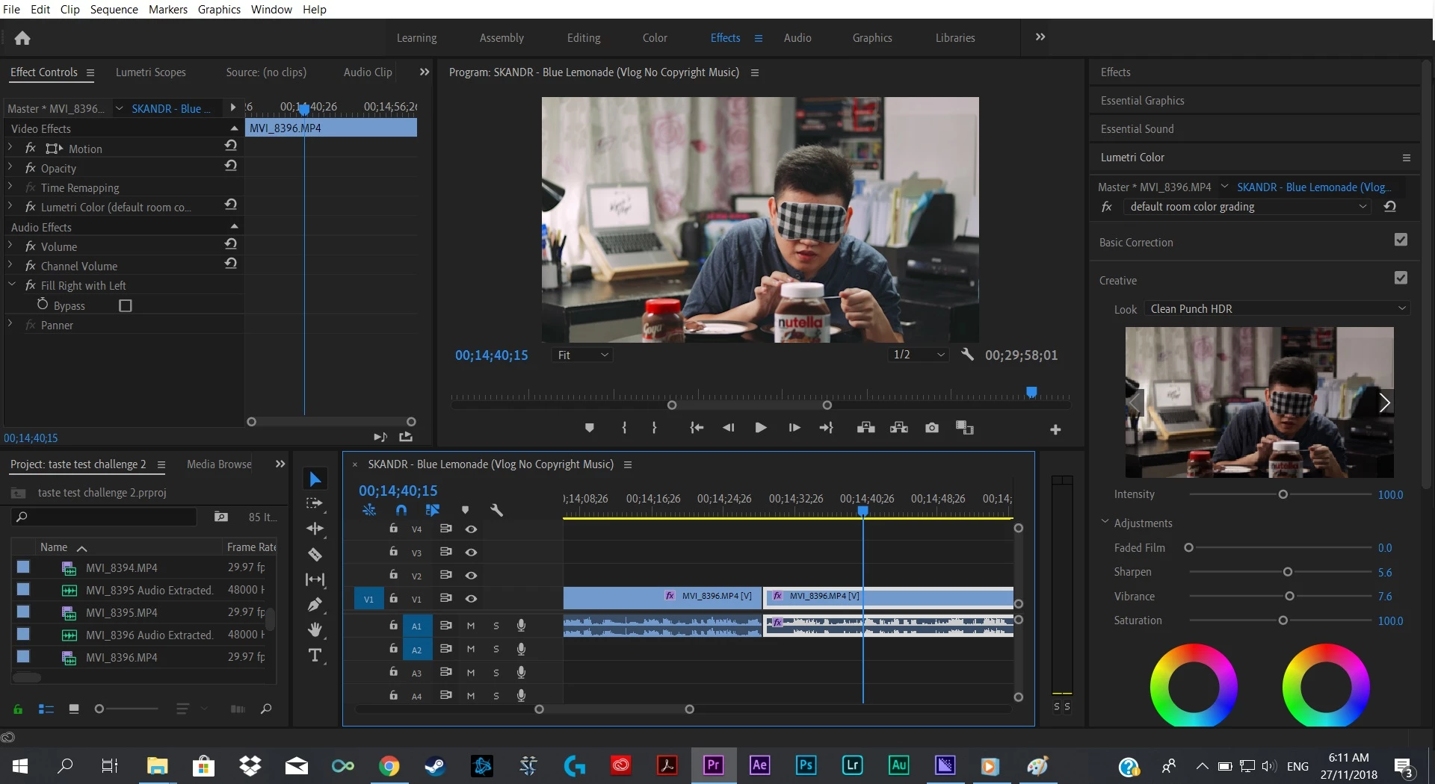Screen dimensions: 1435x784
Task: Hide the V1 track output eye
Action: coord(471,599)
